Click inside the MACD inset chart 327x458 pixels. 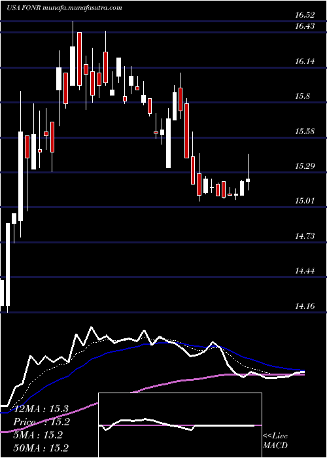[180, 425]
